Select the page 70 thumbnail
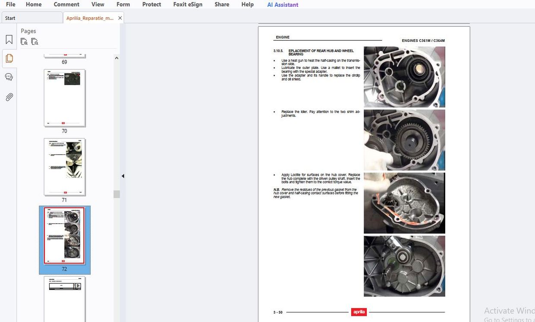Viewport: 535px width, 322px height. 65,98
